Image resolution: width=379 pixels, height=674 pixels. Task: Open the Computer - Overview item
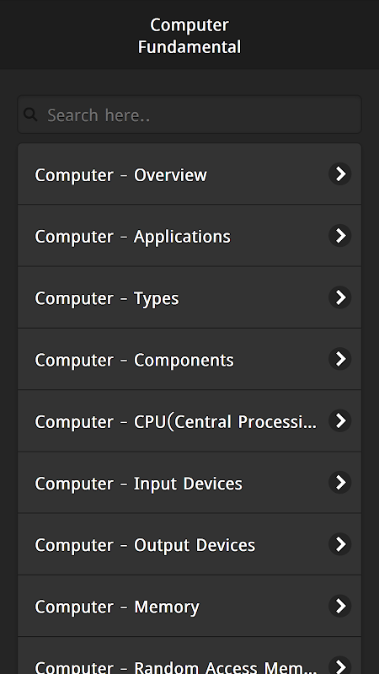[189, 174]
